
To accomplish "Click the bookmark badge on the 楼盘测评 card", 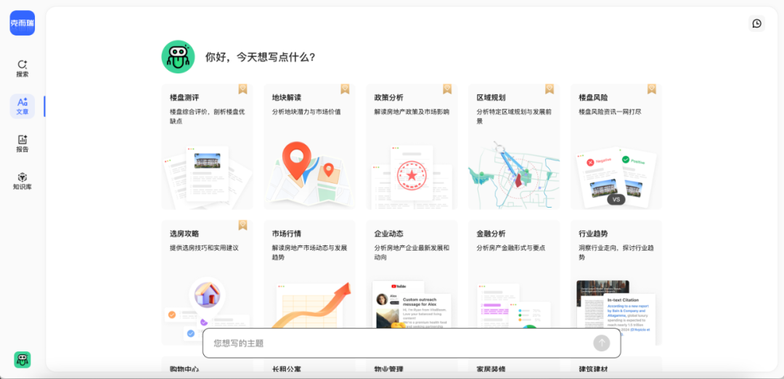I will (x=242, y=89).
